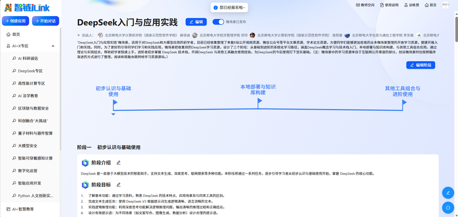Select the 初步认识与基础使用 stage flag

point(115,103)
